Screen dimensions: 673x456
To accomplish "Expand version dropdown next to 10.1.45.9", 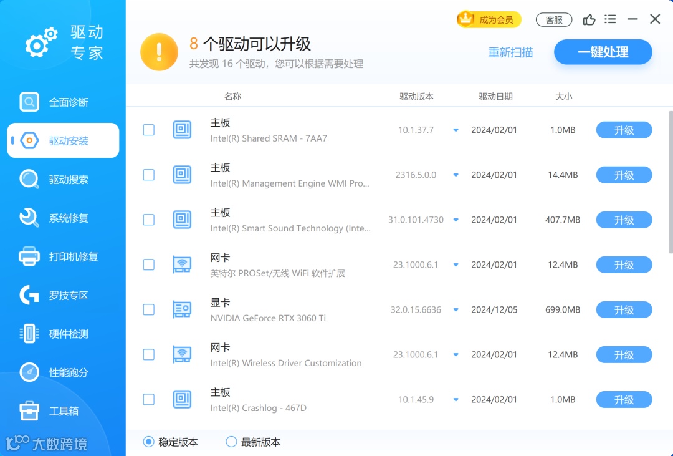I will pos(456,400).
